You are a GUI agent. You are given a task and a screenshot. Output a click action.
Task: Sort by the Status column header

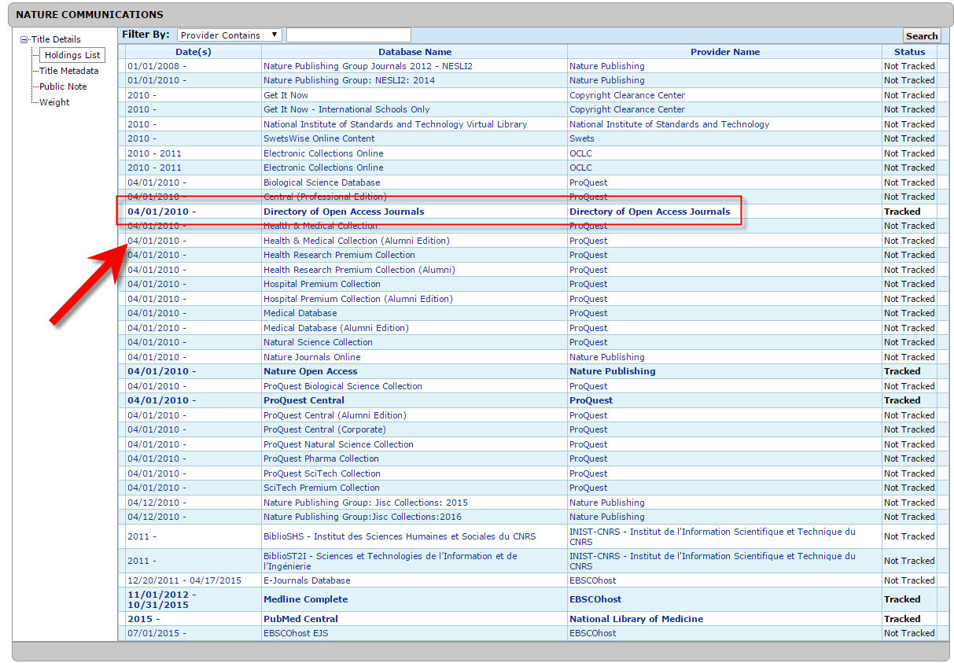(x=909, y=52)
